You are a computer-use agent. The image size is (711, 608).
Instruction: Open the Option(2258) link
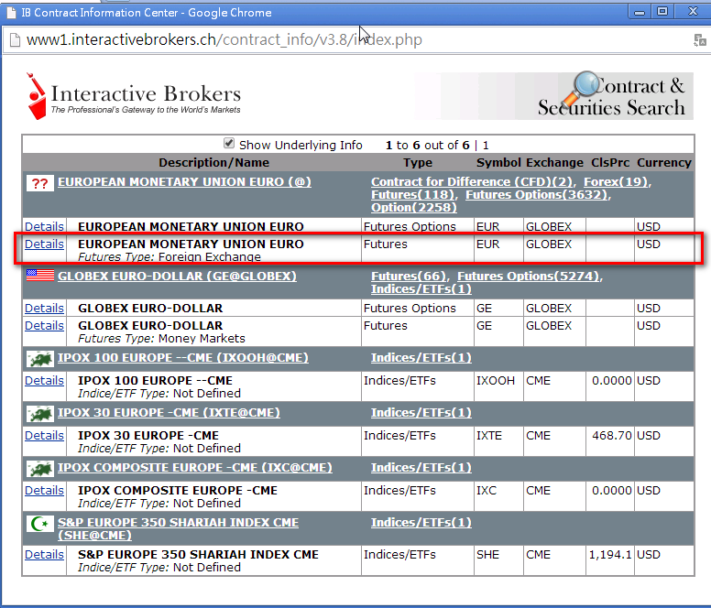(414, 208)
